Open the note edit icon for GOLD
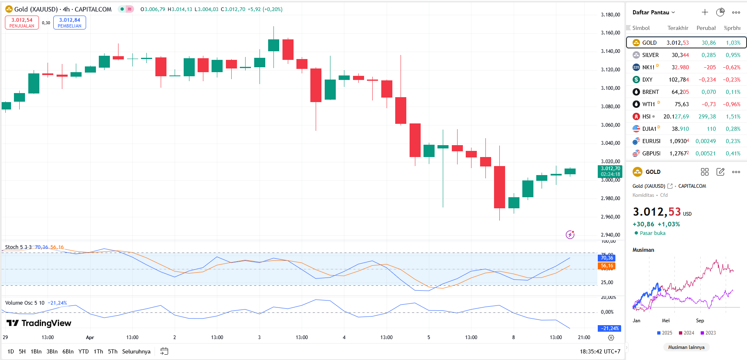The image size is (747, 360). pos(720,172)
